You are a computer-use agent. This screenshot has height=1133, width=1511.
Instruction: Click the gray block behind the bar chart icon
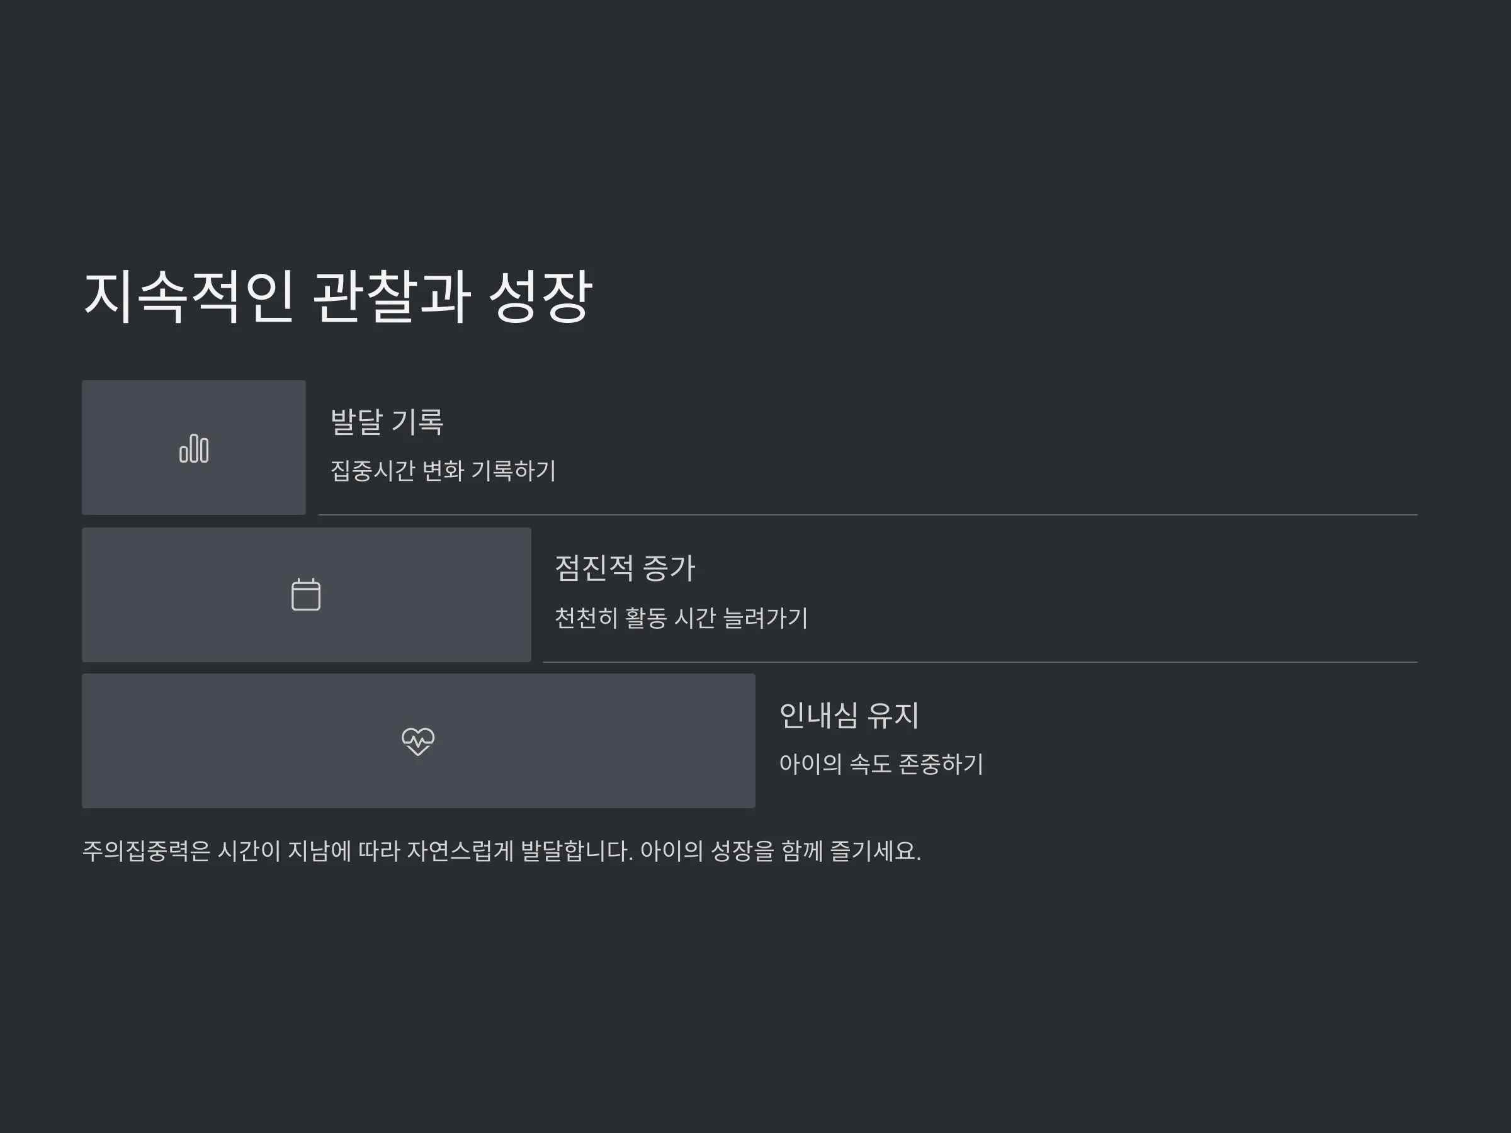click(194, 448)
